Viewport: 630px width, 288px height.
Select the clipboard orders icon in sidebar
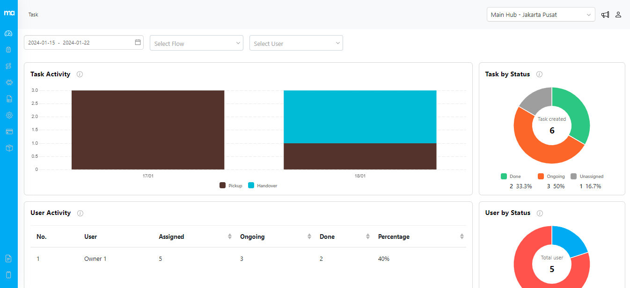click(x=9, y=49)
